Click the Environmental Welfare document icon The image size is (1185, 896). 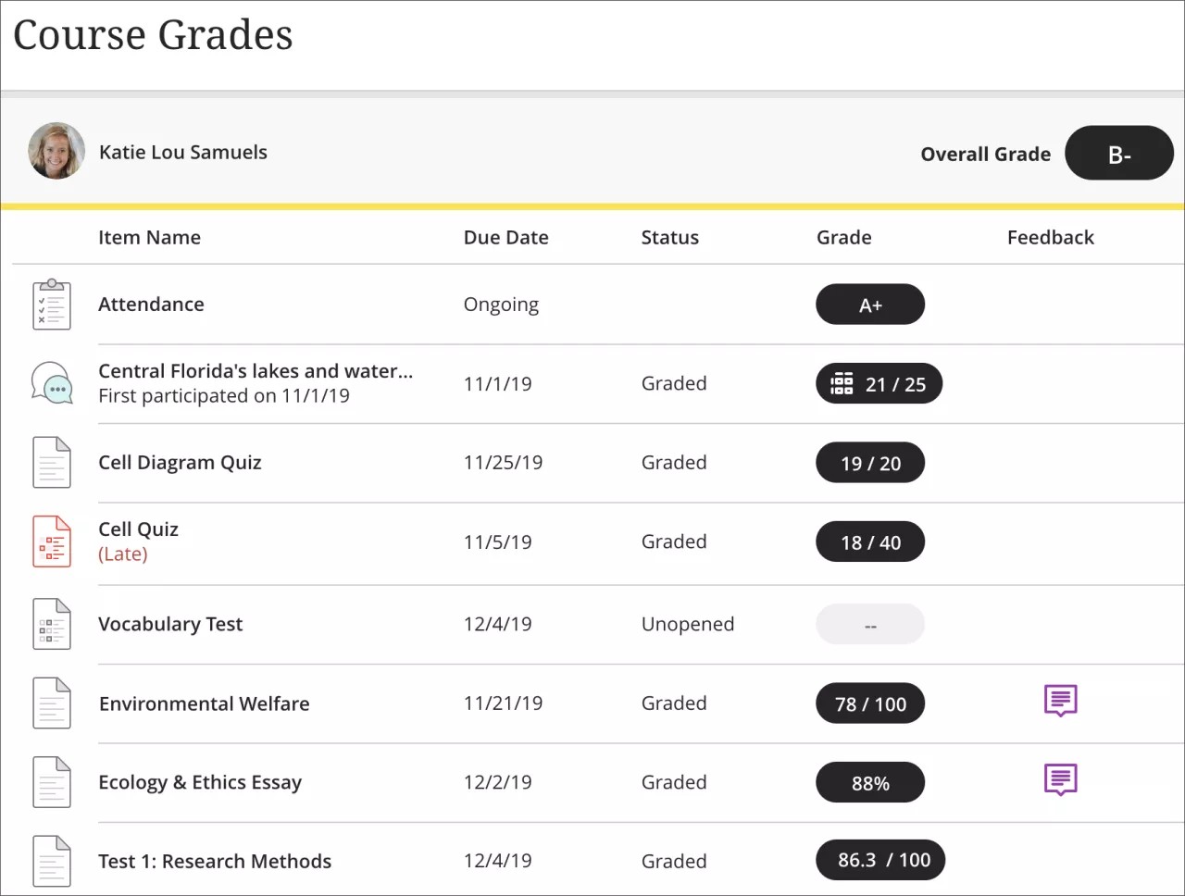[x=52, y=703]
